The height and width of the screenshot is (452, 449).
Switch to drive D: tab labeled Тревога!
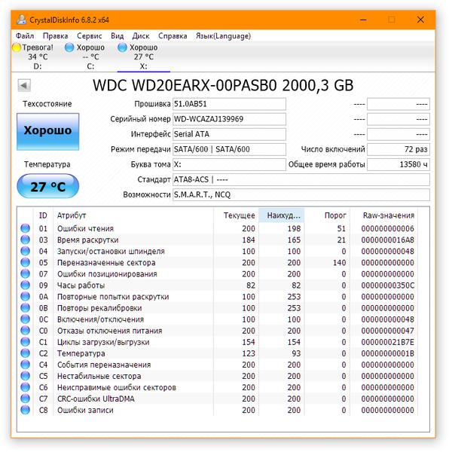38,56
